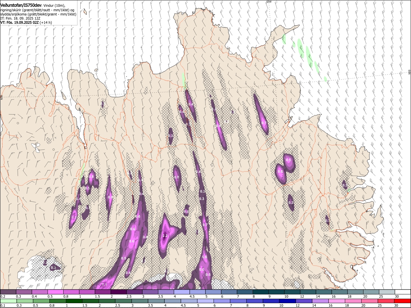Click the pale green swatch labelled 0.1 in the lower legend row
Image resolution: width=411 pixels, height=308 pixels.
pyautogui.click(x=8, y=301)
